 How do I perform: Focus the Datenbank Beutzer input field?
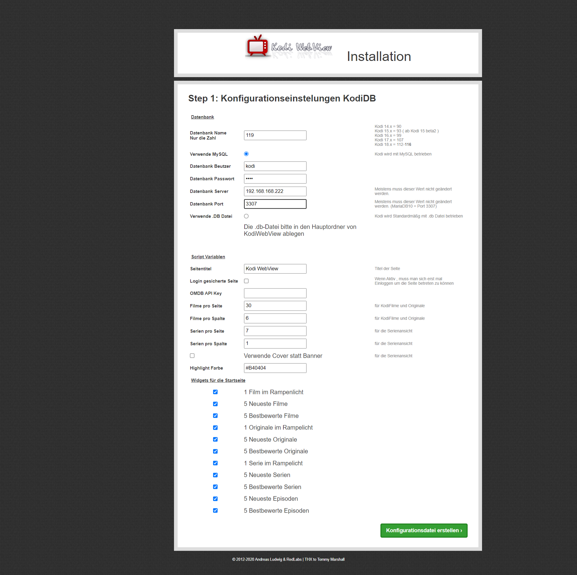click(275, 166)
